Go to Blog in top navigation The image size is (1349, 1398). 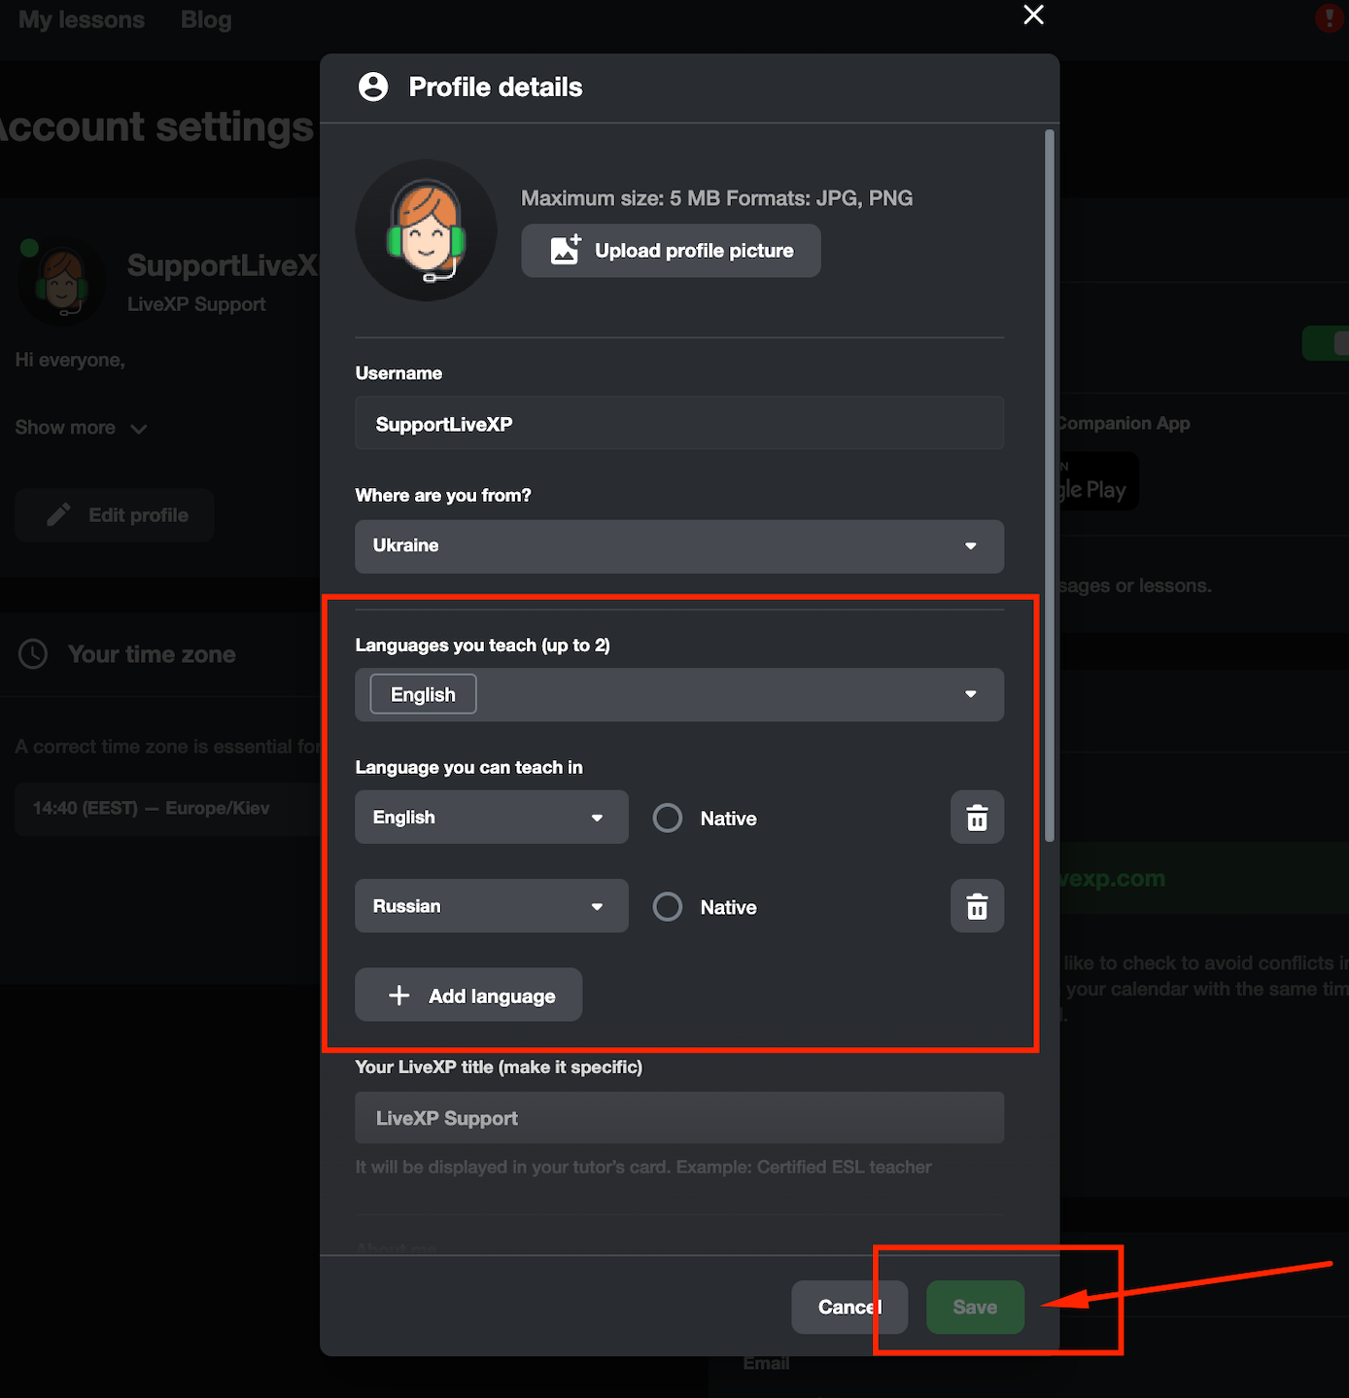click(x=206, y=19)
